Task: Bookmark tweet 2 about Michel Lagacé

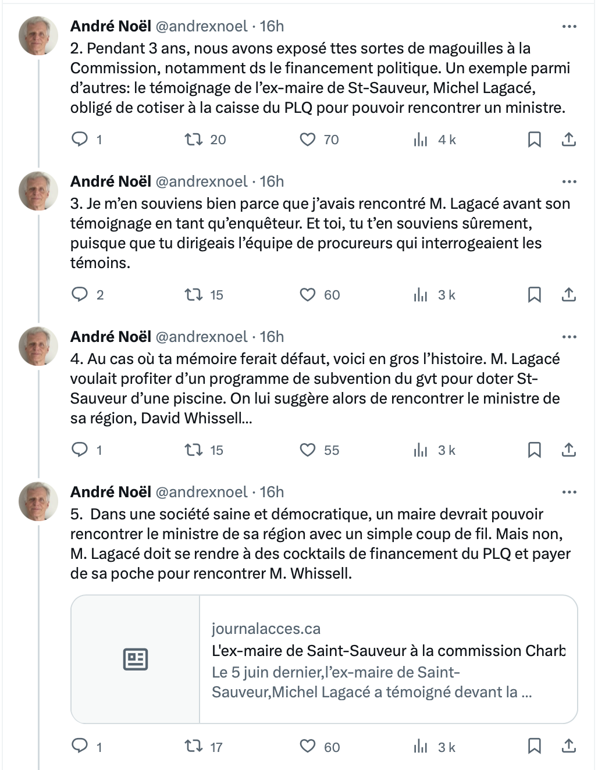Action: (534, 140)
